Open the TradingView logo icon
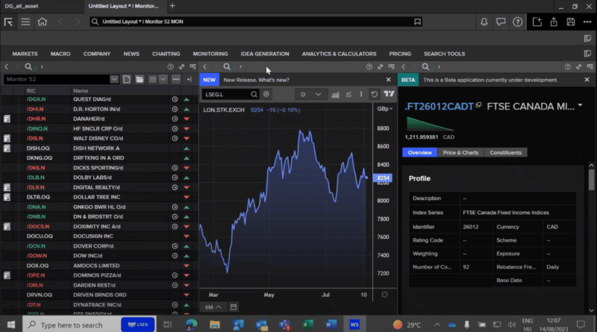Screen dimensions: 597x332 389,94
